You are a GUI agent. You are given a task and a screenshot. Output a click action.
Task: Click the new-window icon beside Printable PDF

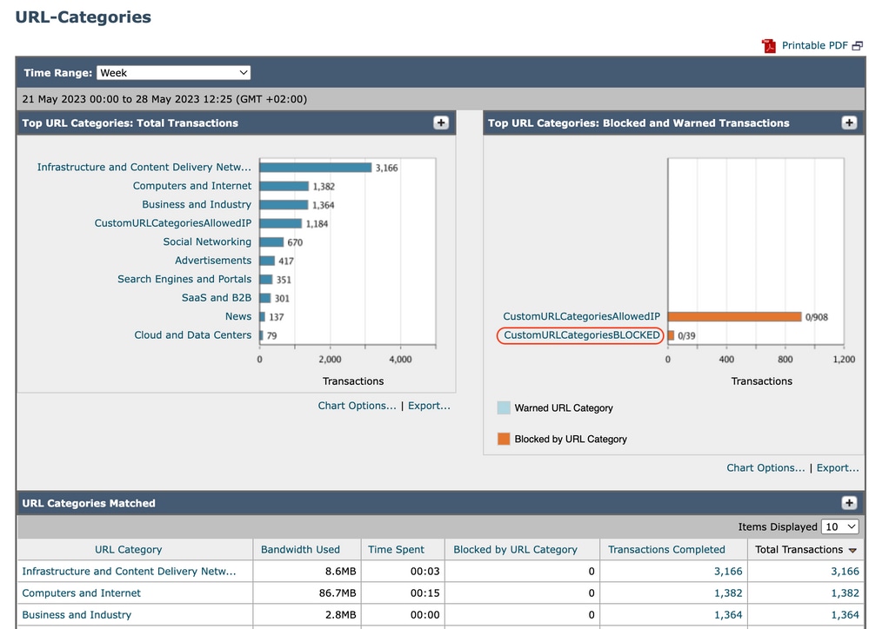coord(858,46)
